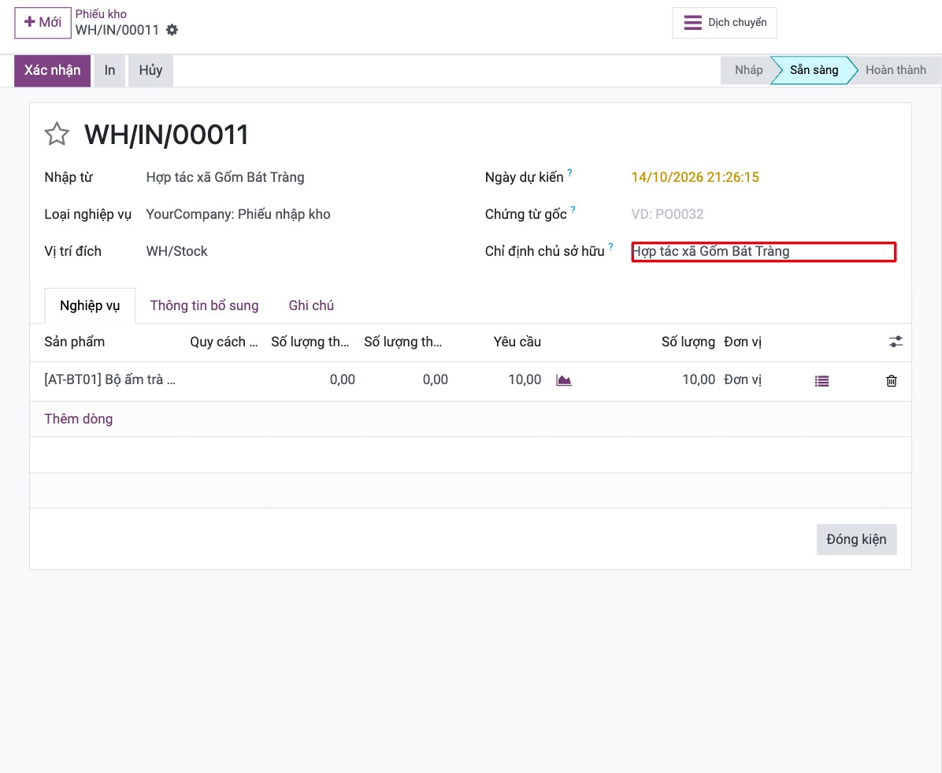Open the Ghi chú tab
This screenshot has height=773, width=942.
(x=311, y=305)
